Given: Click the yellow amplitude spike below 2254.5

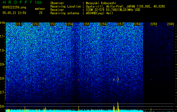Looking at the screenshot, I should coord(79,109).
